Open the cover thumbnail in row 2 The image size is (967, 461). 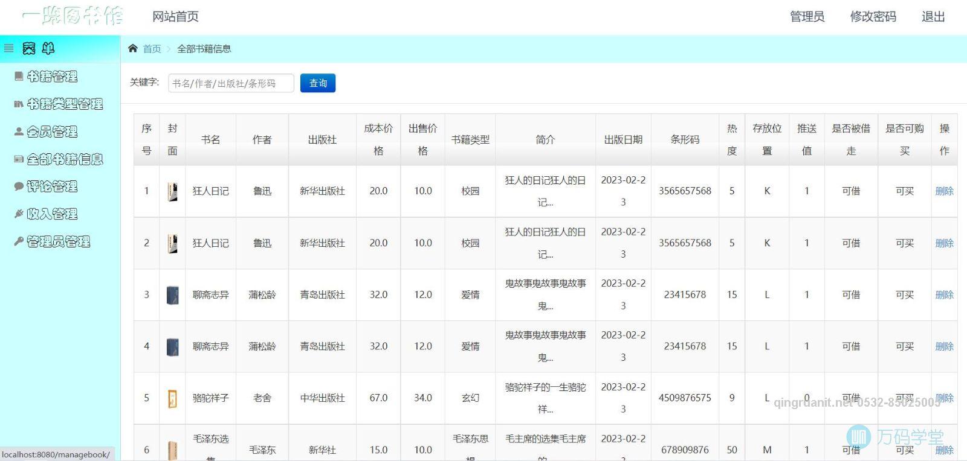tap(172, 243)
